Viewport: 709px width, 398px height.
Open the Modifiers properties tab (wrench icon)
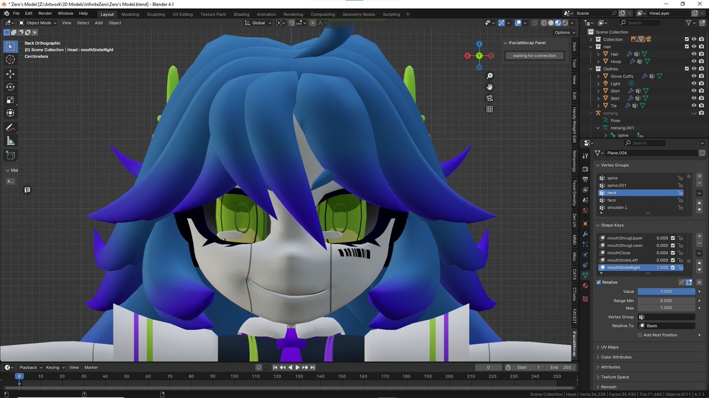pos(586,234)
